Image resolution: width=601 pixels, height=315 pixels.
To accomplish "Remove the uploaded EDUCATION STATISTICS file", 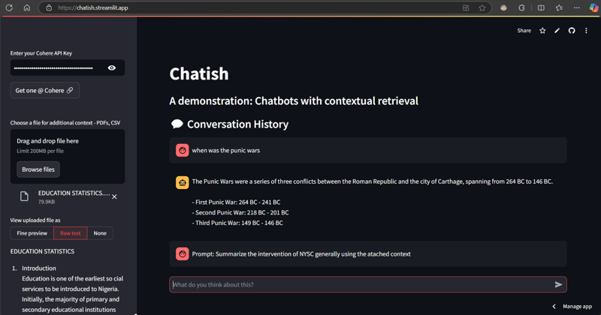I will [114, 196].
